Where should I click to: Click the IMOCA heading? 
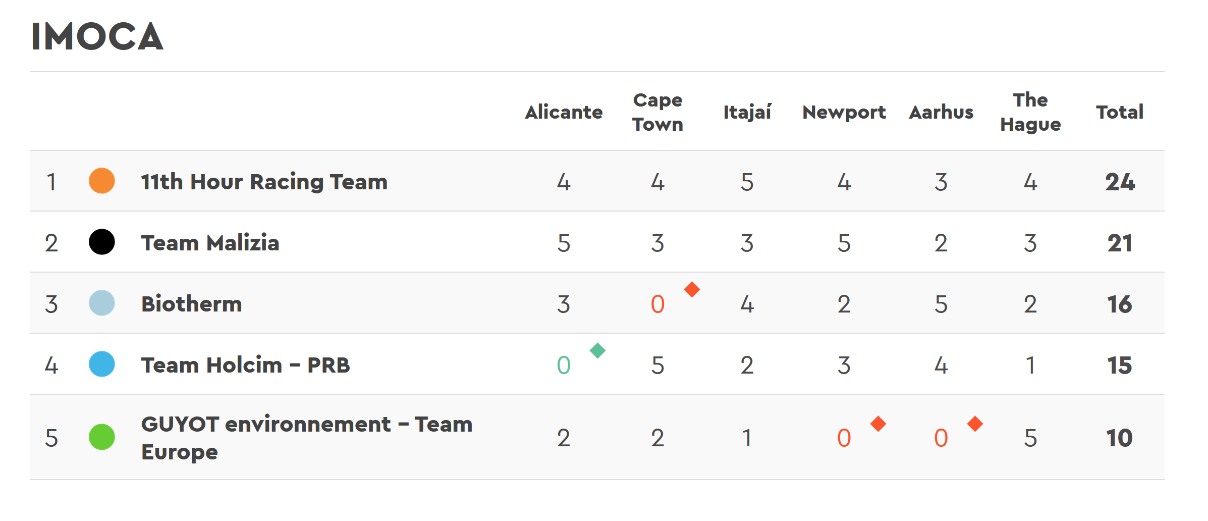tap(97, 36)
